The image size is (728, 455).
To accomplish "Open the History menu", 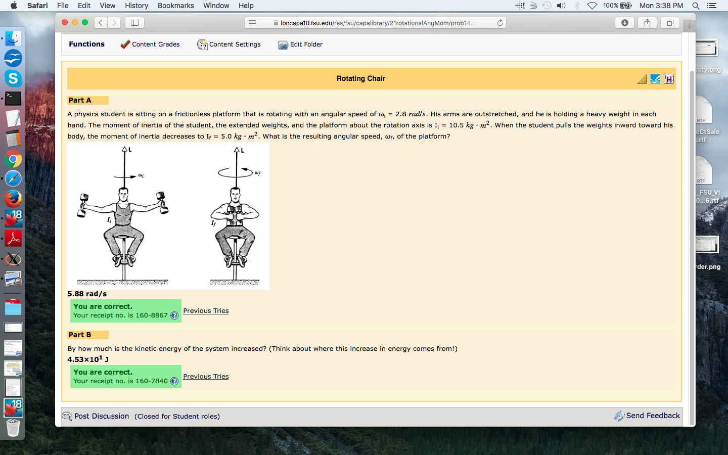I will (x=136, y=6).
